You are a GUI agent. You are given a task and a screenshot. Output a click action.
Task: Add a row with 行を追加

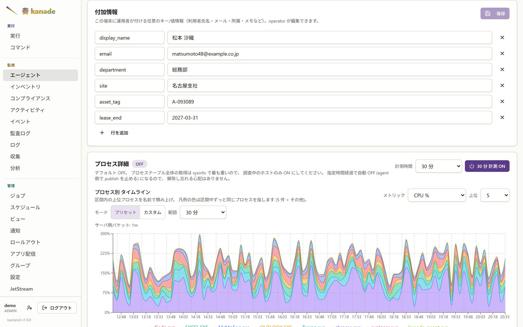(114, 133)
